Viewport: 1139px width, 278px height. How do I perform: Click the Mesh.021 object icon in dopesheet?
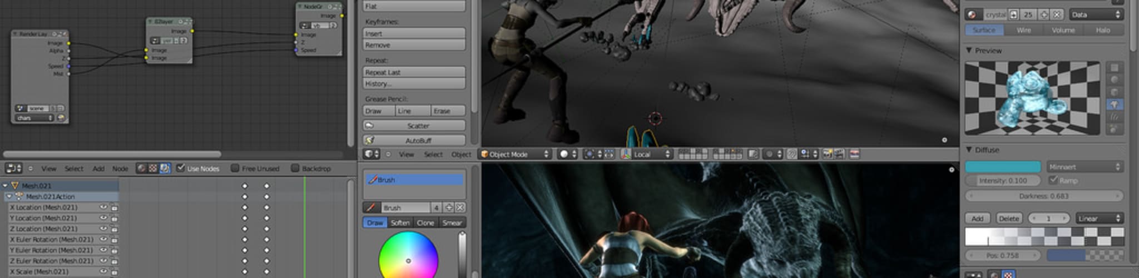point(15,186)
